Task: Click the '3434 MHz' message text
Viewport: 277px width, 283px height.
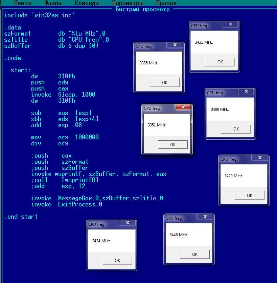Action: (101, 241)
